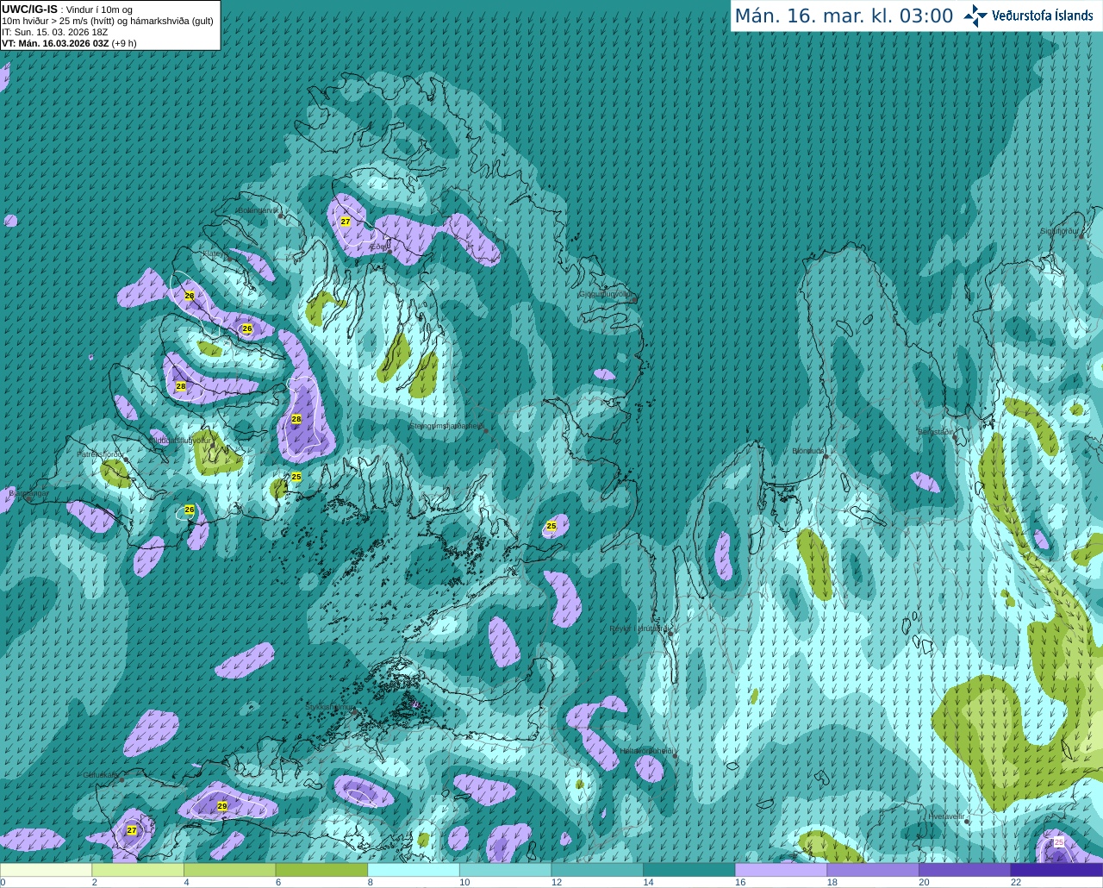Select the date header Mán. 16. mar. kl. 03:00

point(844,16)
